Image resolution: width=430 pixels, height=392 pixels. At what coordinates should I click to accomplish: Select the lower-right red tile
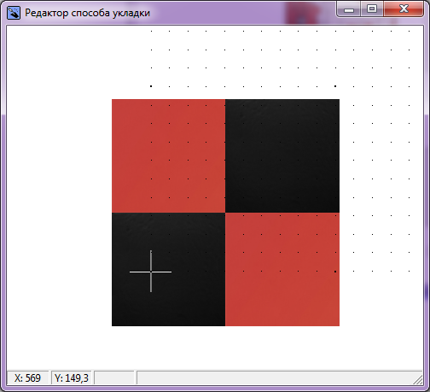point(282,269)
